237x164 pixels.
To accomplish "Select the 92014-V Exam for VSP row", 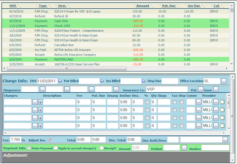I will (115, 11).
